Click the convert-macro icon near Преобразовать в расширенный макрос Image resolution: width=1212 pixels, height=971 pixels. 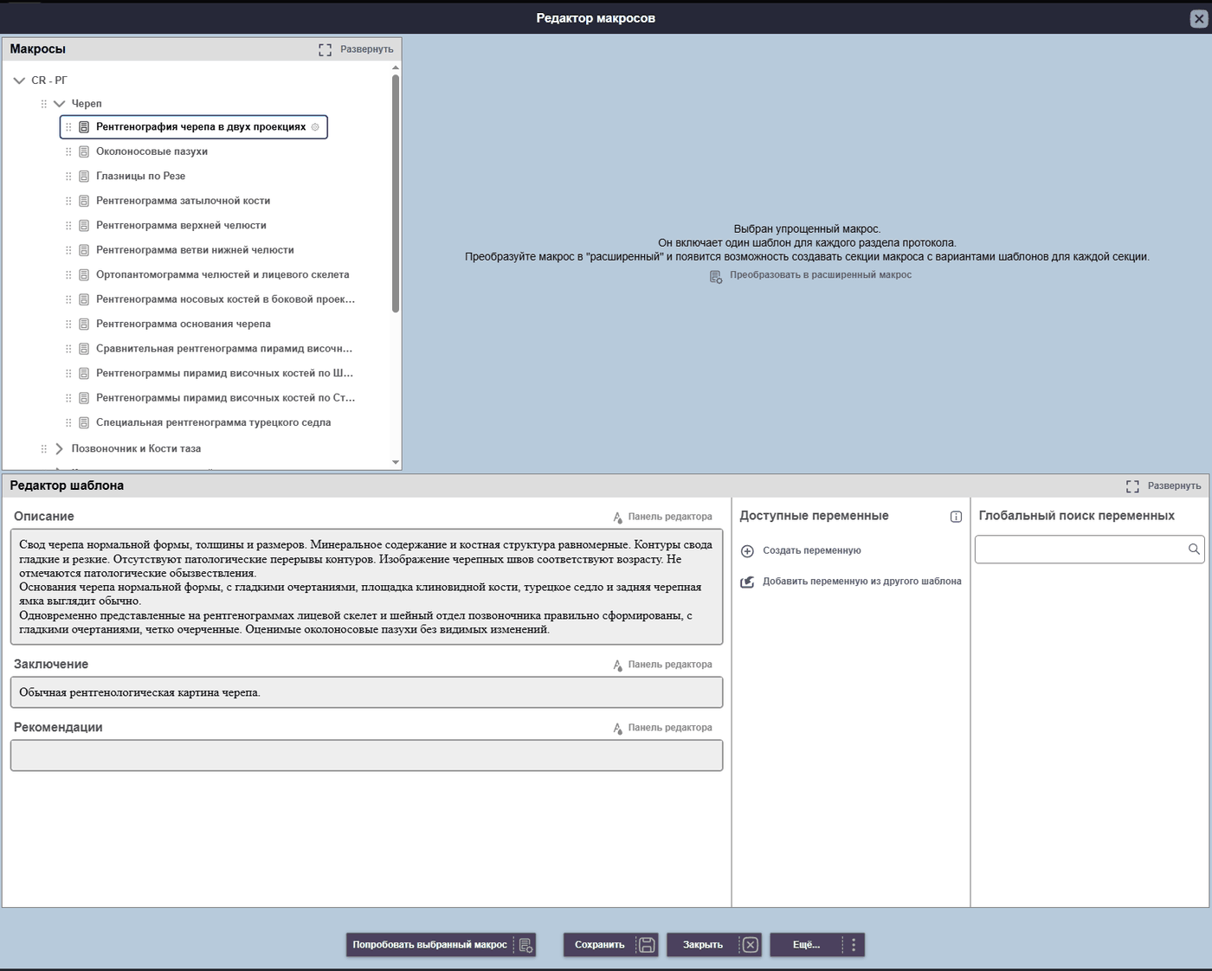pos(716,276)
